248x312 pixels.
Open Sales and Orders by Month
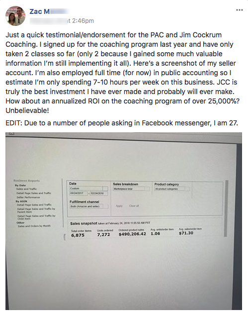tap(34, 226)
